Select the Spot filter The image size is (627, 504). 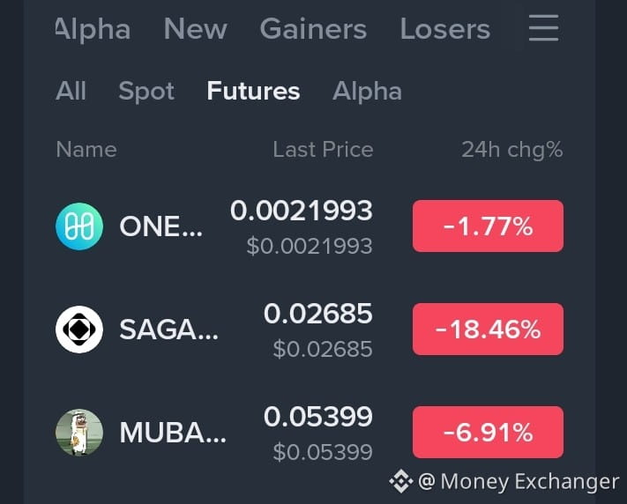pyautogui.click(x=146, y=92)
